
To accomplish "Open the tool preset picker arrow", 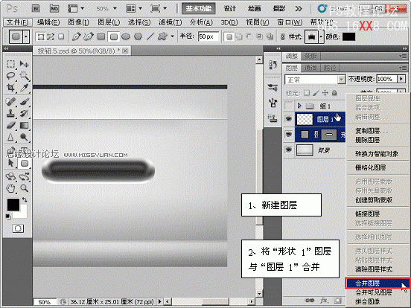I will pos(26,36).
